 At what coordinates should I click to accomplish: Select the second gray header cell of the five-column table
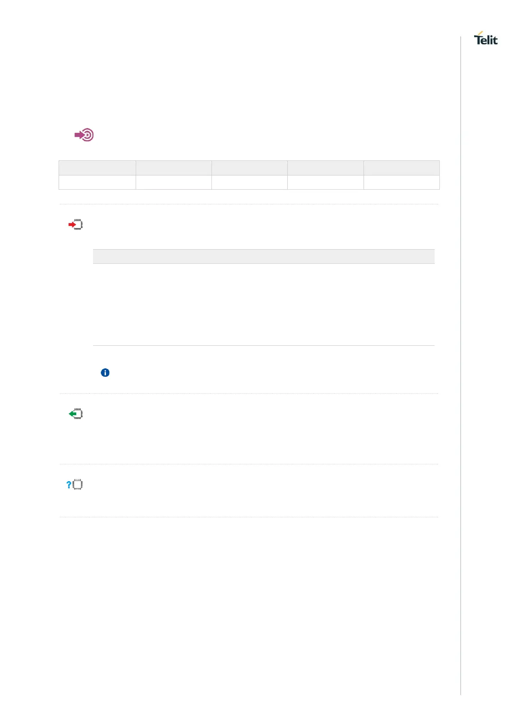click(174, 168)
